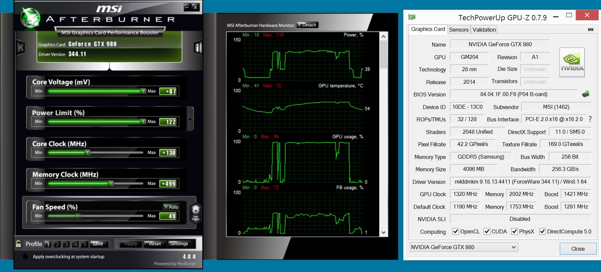Click the Power Limit 122 value field
The height and width of the screenshot is (272, 601).
(168, 122)
